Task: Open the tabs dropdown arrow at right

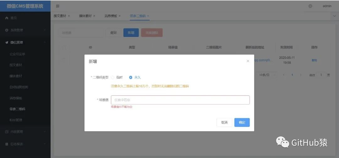Action: pos(335,16)
